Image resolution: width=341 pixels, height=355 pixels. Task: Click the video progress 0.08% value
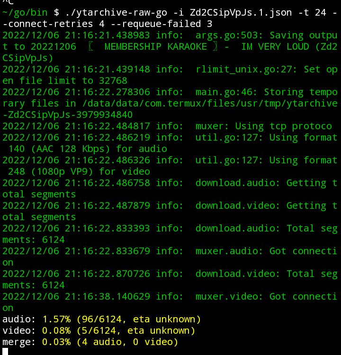(x=56, y=330)
